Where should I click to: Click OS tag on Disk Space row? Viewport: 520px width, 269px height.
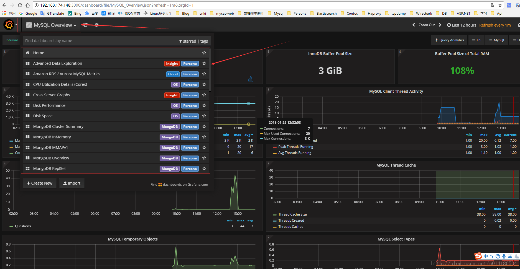(175, 116)
